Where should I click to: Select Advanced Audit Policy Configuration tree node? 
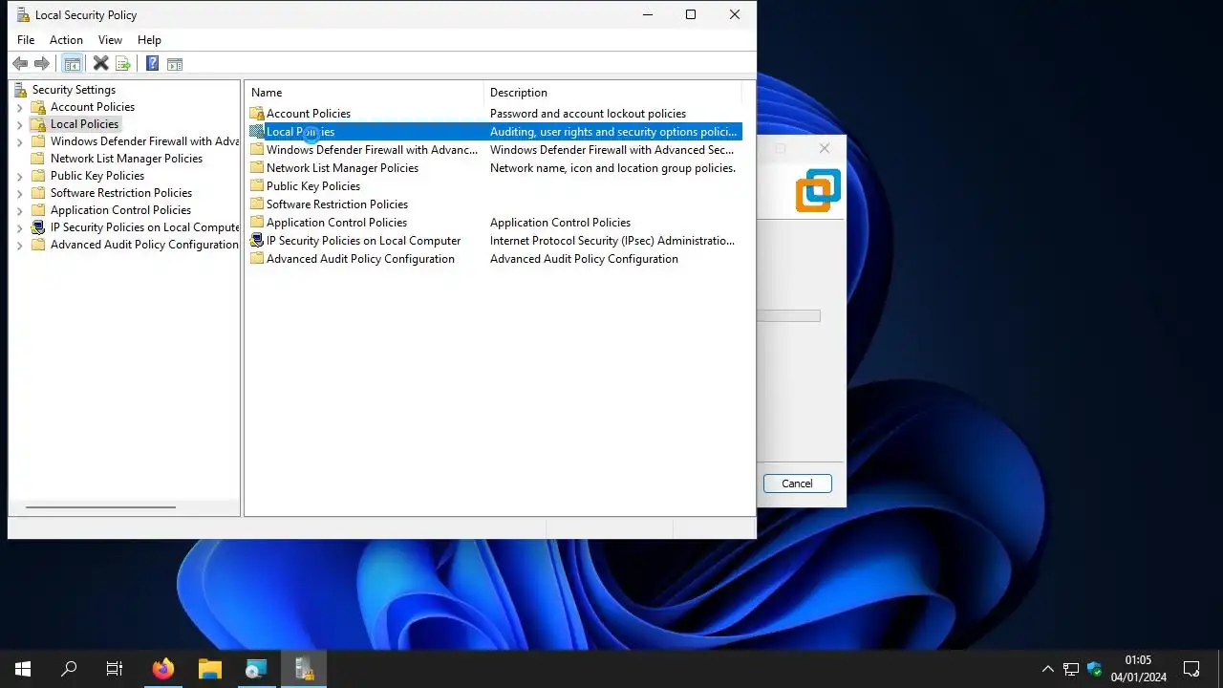click(144, 245)
